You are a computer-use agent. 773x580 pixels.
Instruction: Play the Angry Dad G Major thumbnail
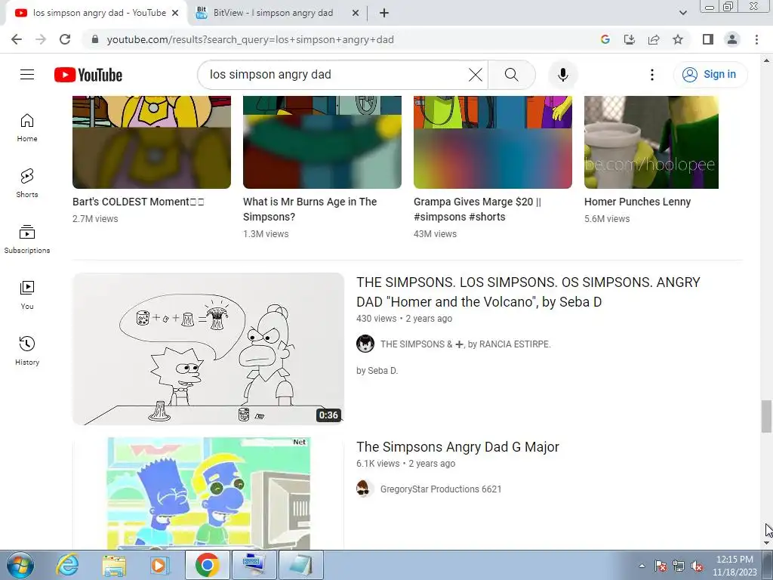[x=208, y=493]
